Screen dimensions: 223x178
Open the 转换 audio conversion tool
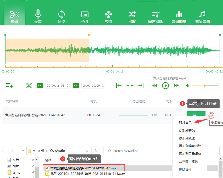point(61,16)
